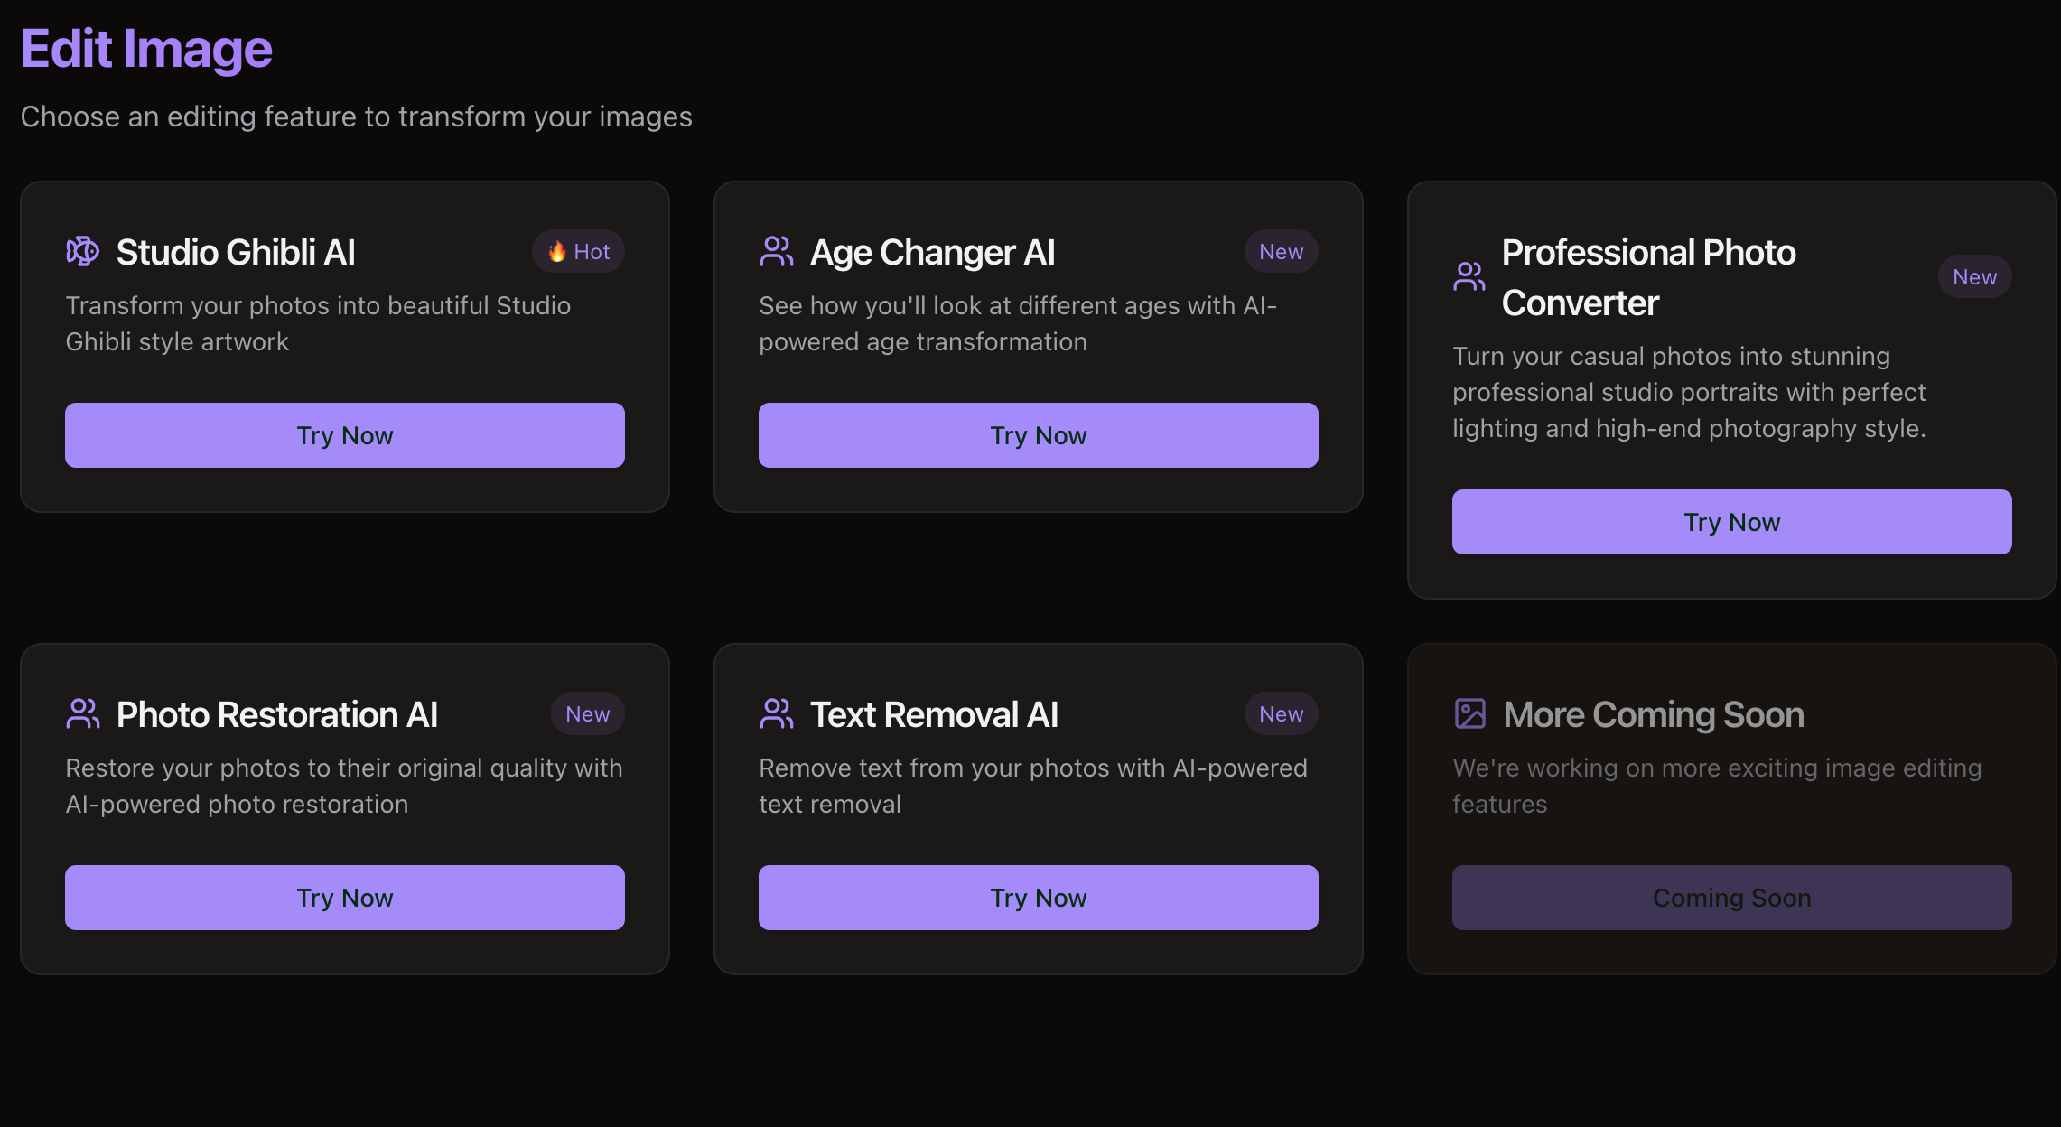Screen dimensions: 2061x1127
Task: Click the Professional Photo Converter people icon
Action: click(1469, 277)
